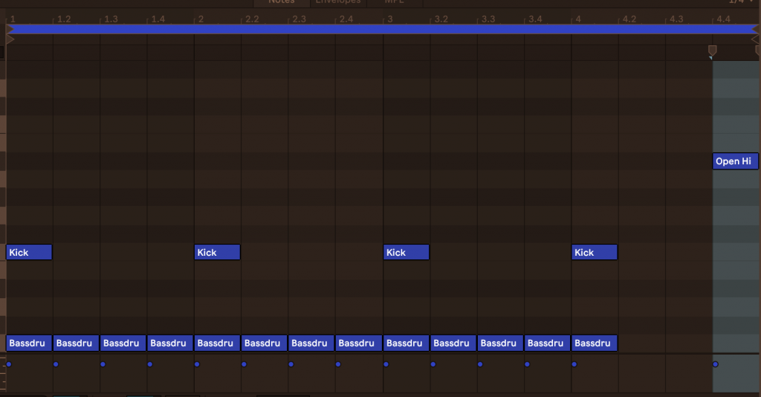Select the last Bassdrum note at bar 4
Viewport: 761px width, 397px height.
point(595,343)
